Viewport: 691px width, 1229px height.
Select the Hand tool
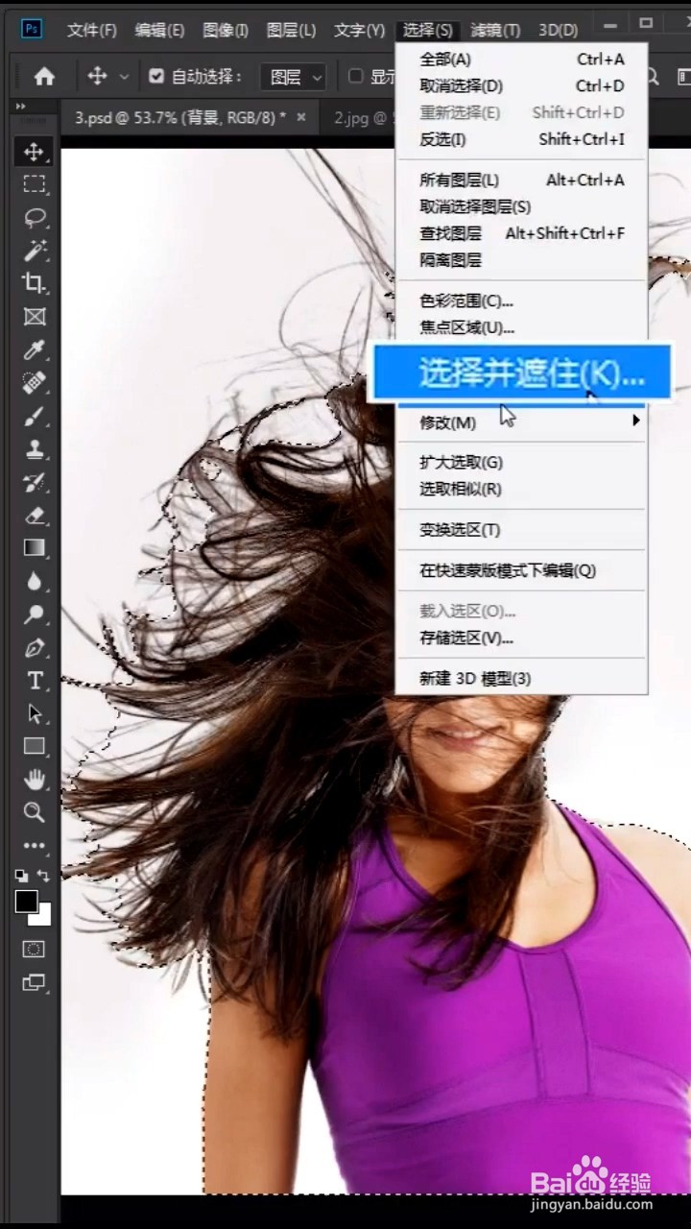35,779
